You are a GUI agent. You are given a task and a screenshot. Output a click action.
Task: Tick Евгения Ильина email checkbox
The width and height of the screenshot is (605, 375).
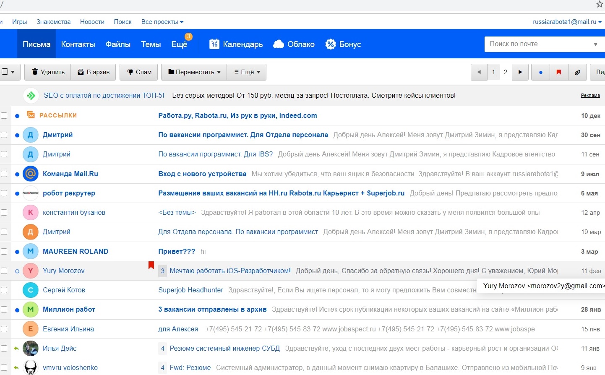click(4, 329)
